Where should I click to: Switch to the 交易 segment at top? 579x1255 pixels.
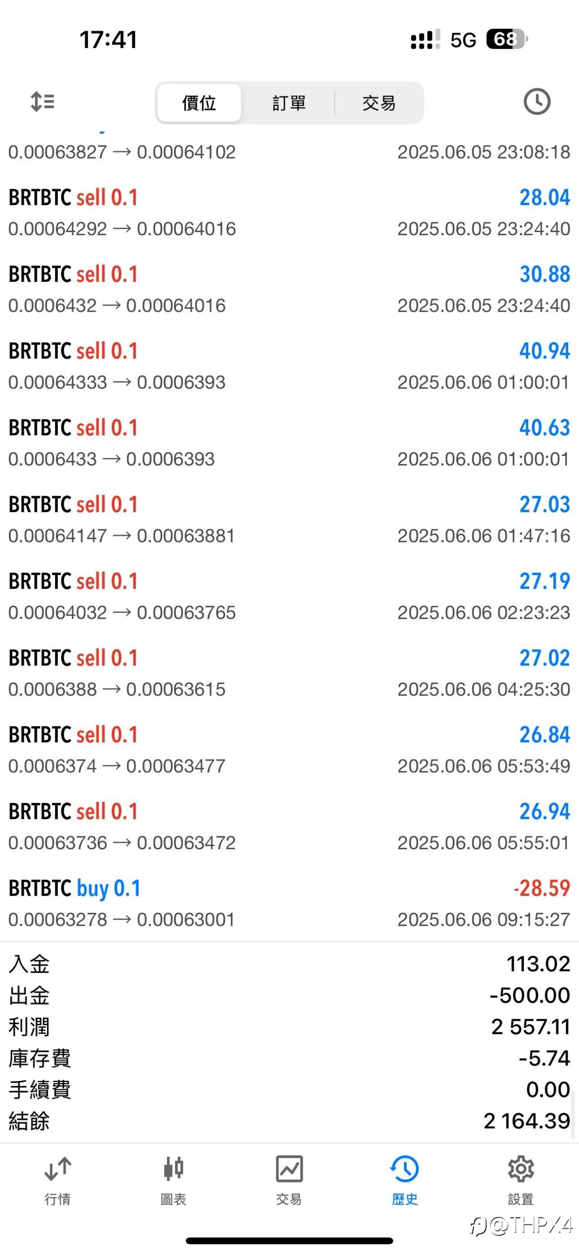379,103
